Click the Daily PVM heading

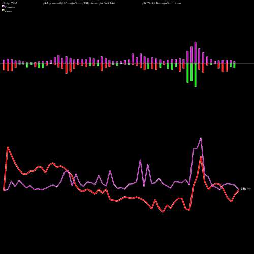pos(10,3)
